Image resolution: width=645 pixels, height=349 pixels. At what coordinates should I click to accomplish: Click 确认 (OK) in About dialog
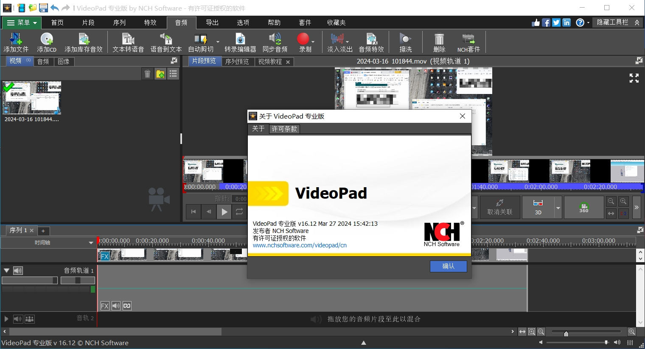coord(448,266)
